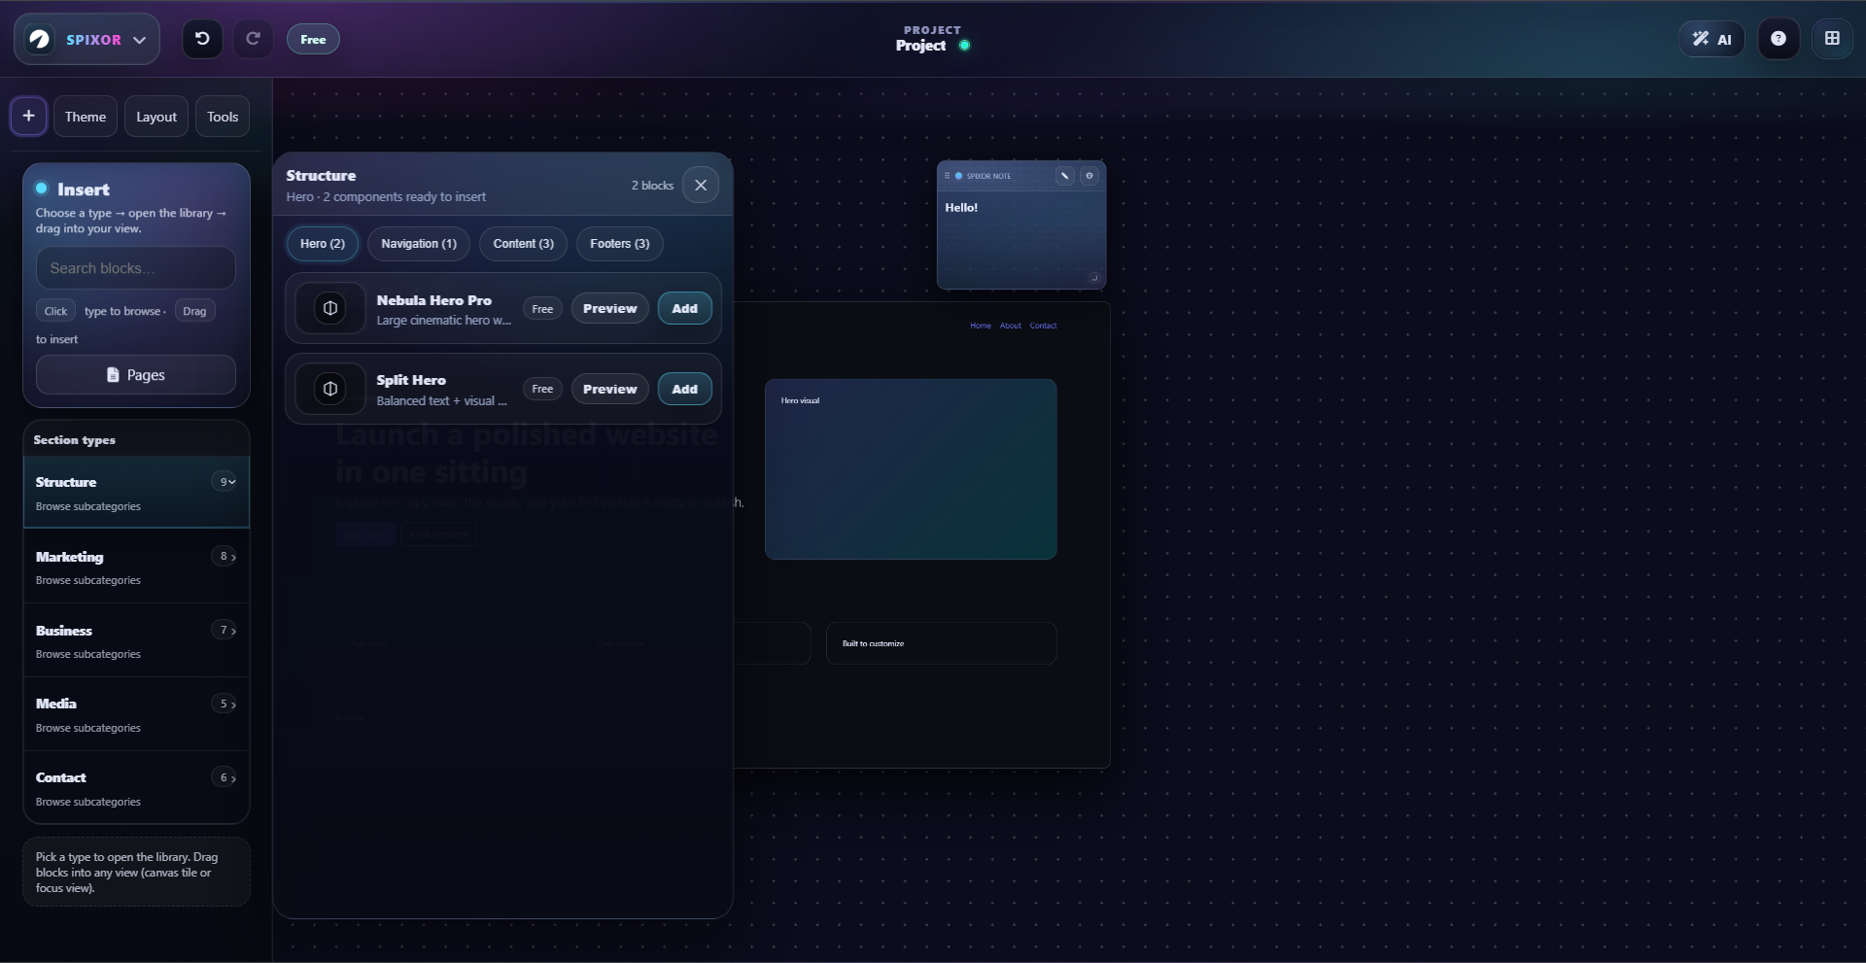1866x963 pixels.
Task: Open the AI assistant
Action: coord(1712,39)
